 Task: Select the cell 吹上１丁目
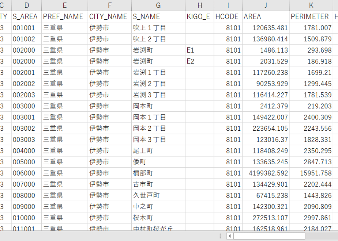[158, 28]
